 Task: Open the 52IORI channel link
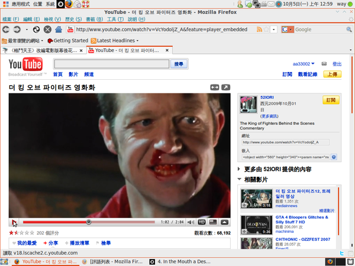(267, 98)
